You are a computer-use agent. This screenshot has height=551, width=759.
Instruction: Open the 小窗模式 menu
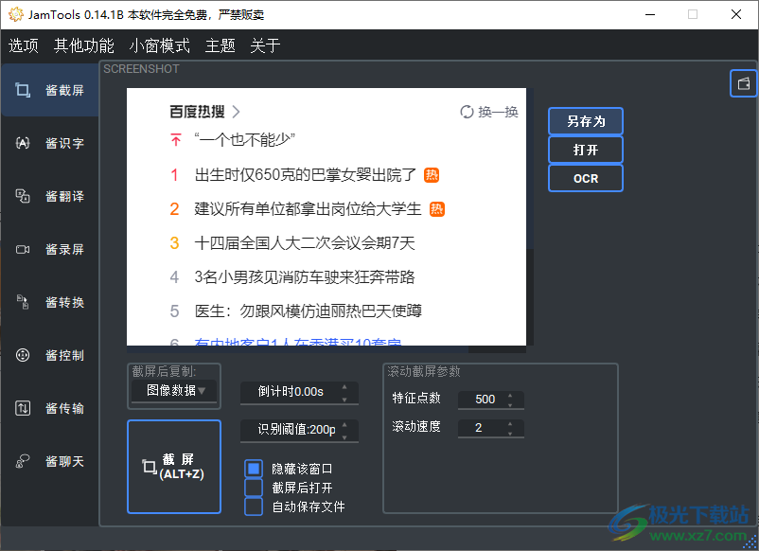pyautogui.click(x=160, y=45)
